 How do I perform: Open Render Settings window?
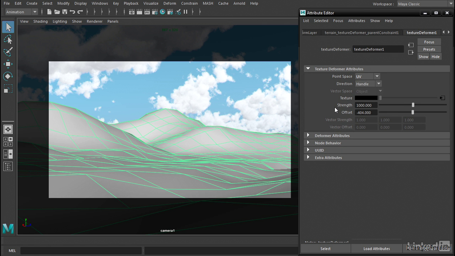pos(155,12)
